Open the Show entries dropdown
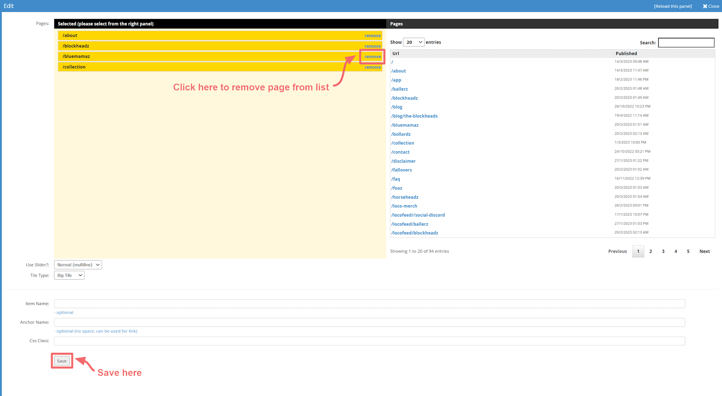 tap(414, 42)
